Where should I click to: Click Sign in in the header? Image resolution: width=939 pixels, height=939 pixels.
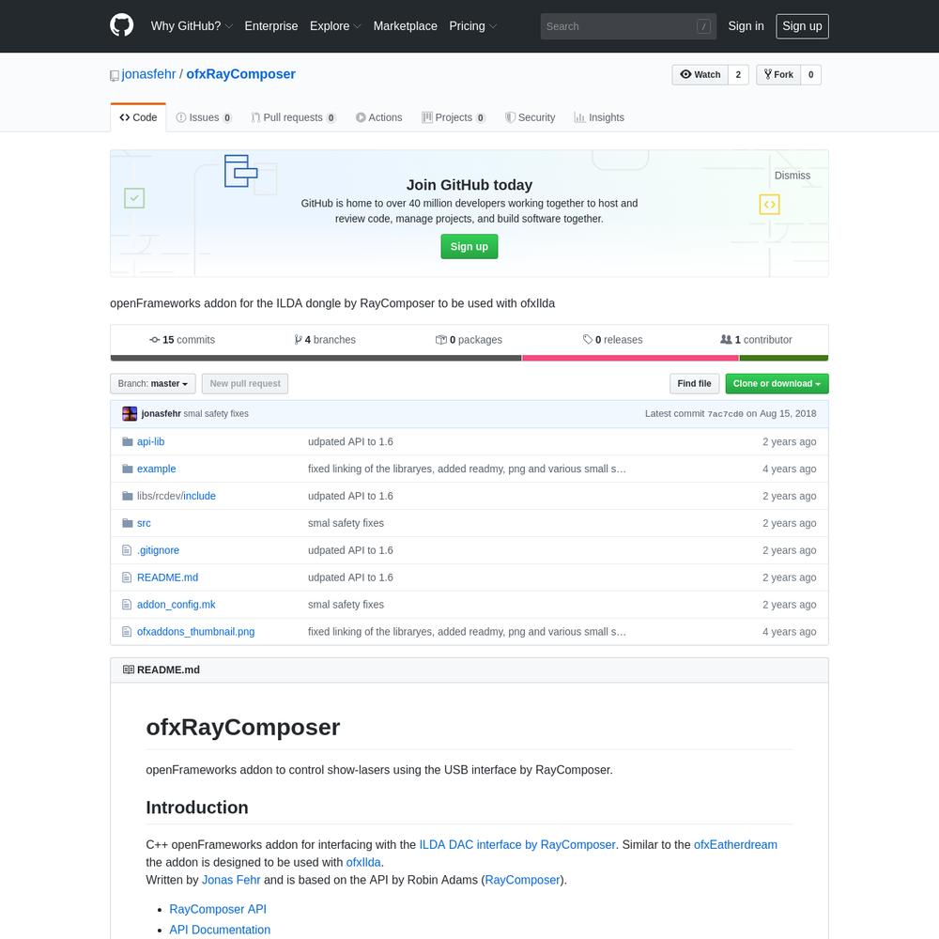pyautogui.click(x=747, y=26)
